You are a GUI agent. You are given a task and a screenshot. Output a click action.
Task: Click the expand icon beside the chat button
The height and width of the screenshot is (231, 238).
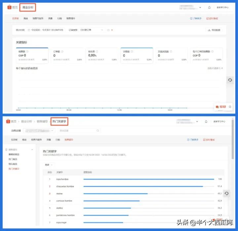click(230, 107)
